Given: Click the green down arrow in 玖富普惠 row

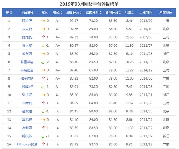Looking at the screenshot, I should [43, 62].
